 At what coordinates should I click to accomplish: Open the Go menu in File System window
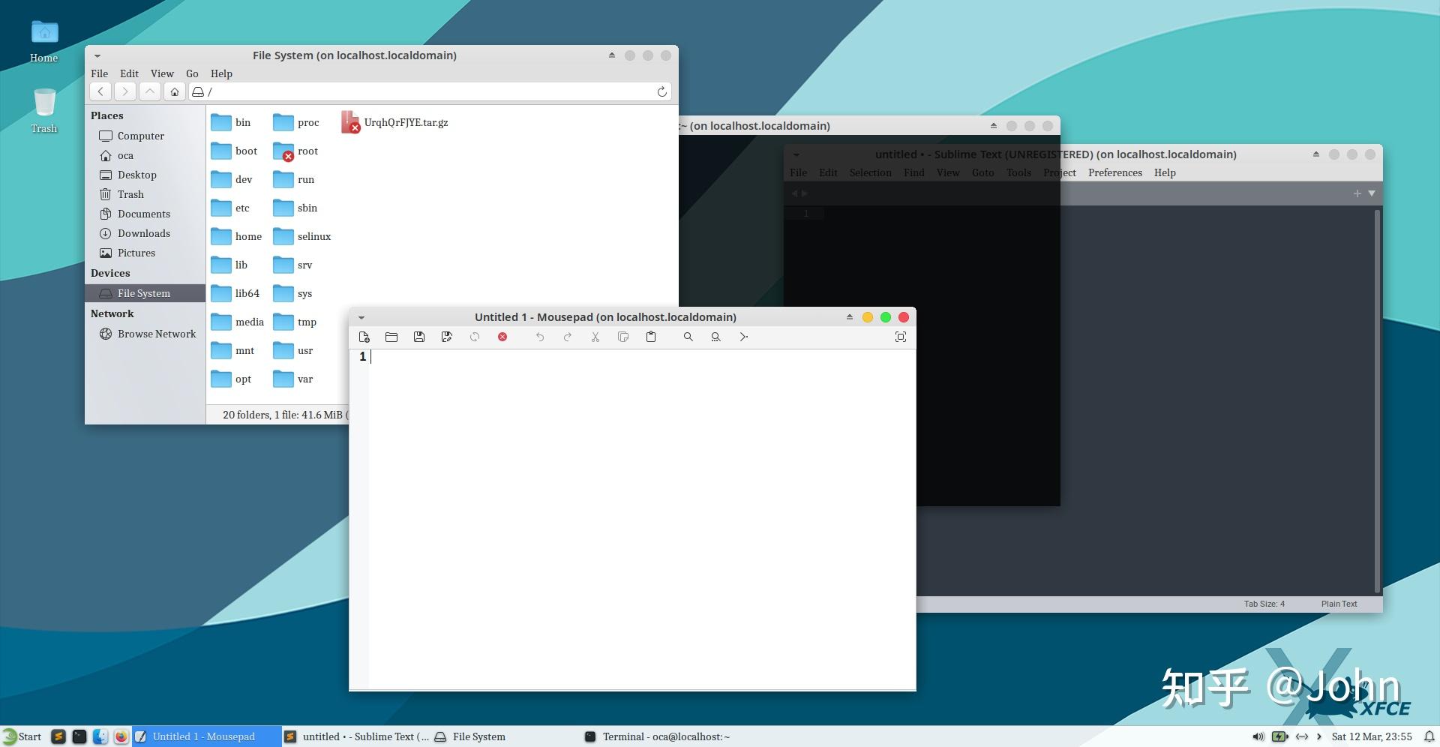192,73
